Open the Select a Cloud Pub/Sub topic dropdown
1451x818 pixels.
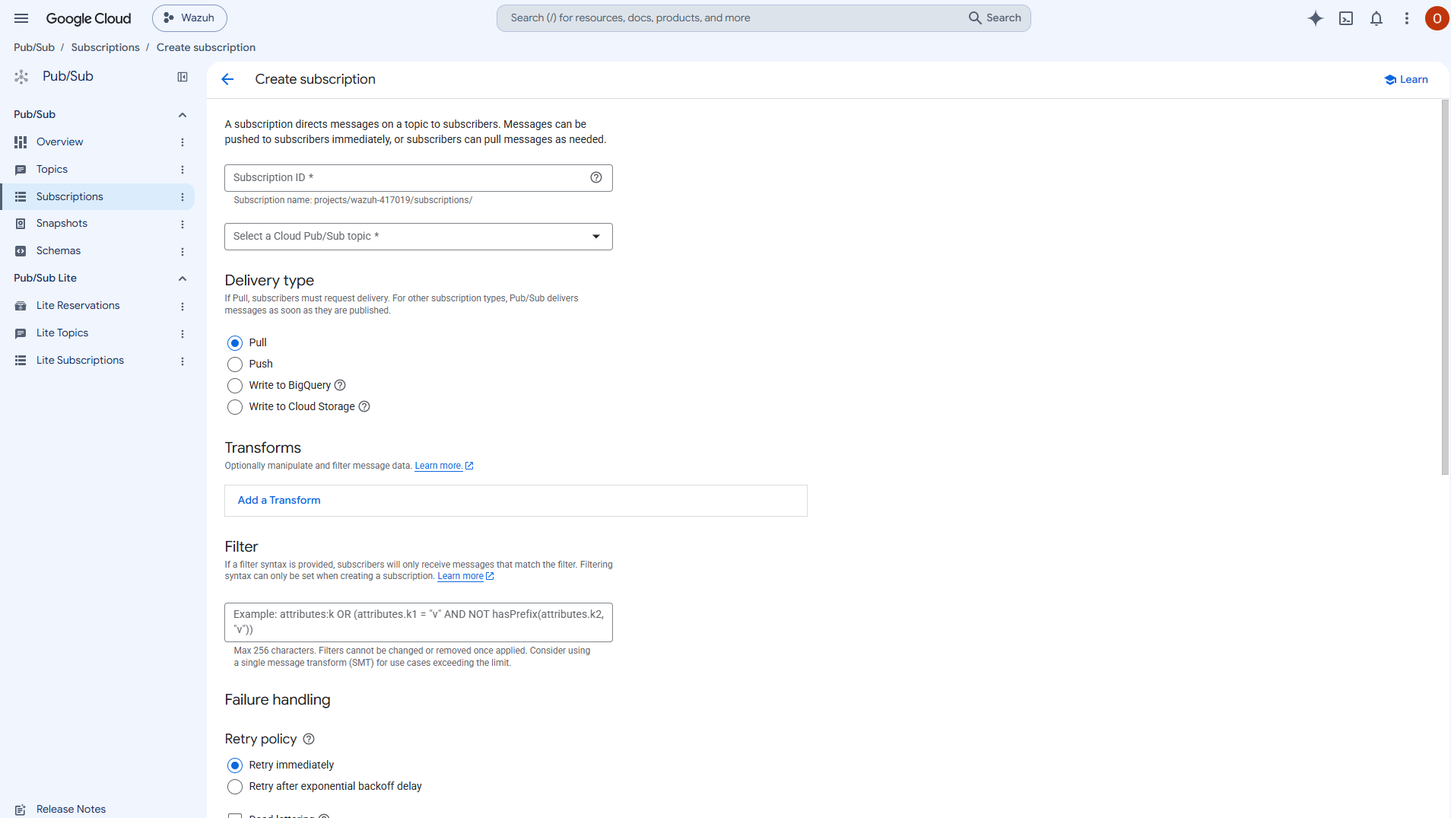[x=418, y=237]
